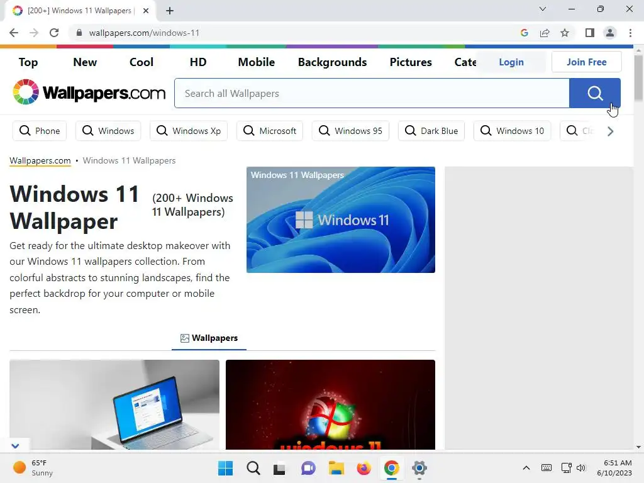This screenshot has height=483, width=644.
Task: Click the Windows 10 search tag
Action: pyautogui.click(x=512, y=131)
